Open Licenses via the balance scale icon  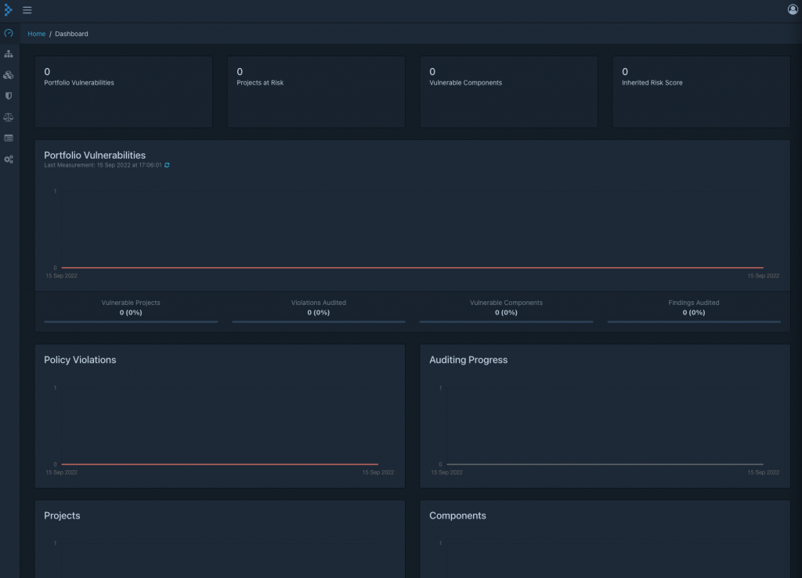[9, 117]
